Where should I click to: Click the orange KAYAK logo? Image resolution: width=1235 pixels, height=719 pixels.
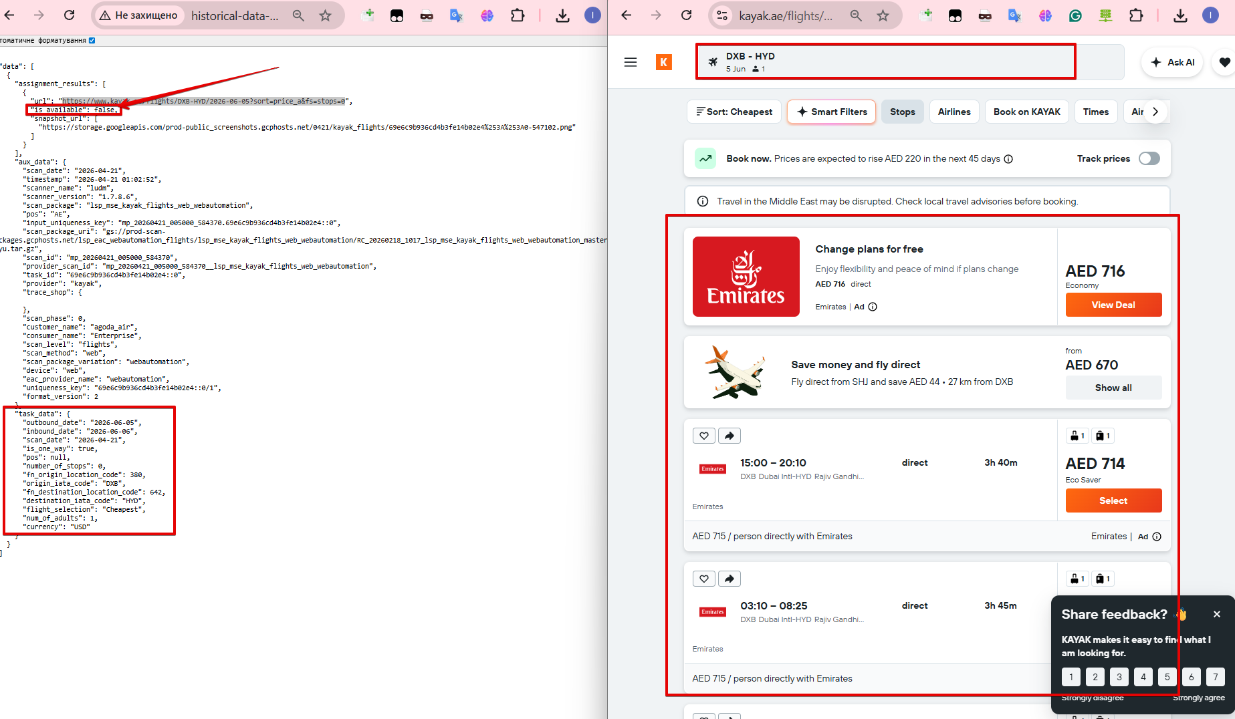[x=664, y=62]
